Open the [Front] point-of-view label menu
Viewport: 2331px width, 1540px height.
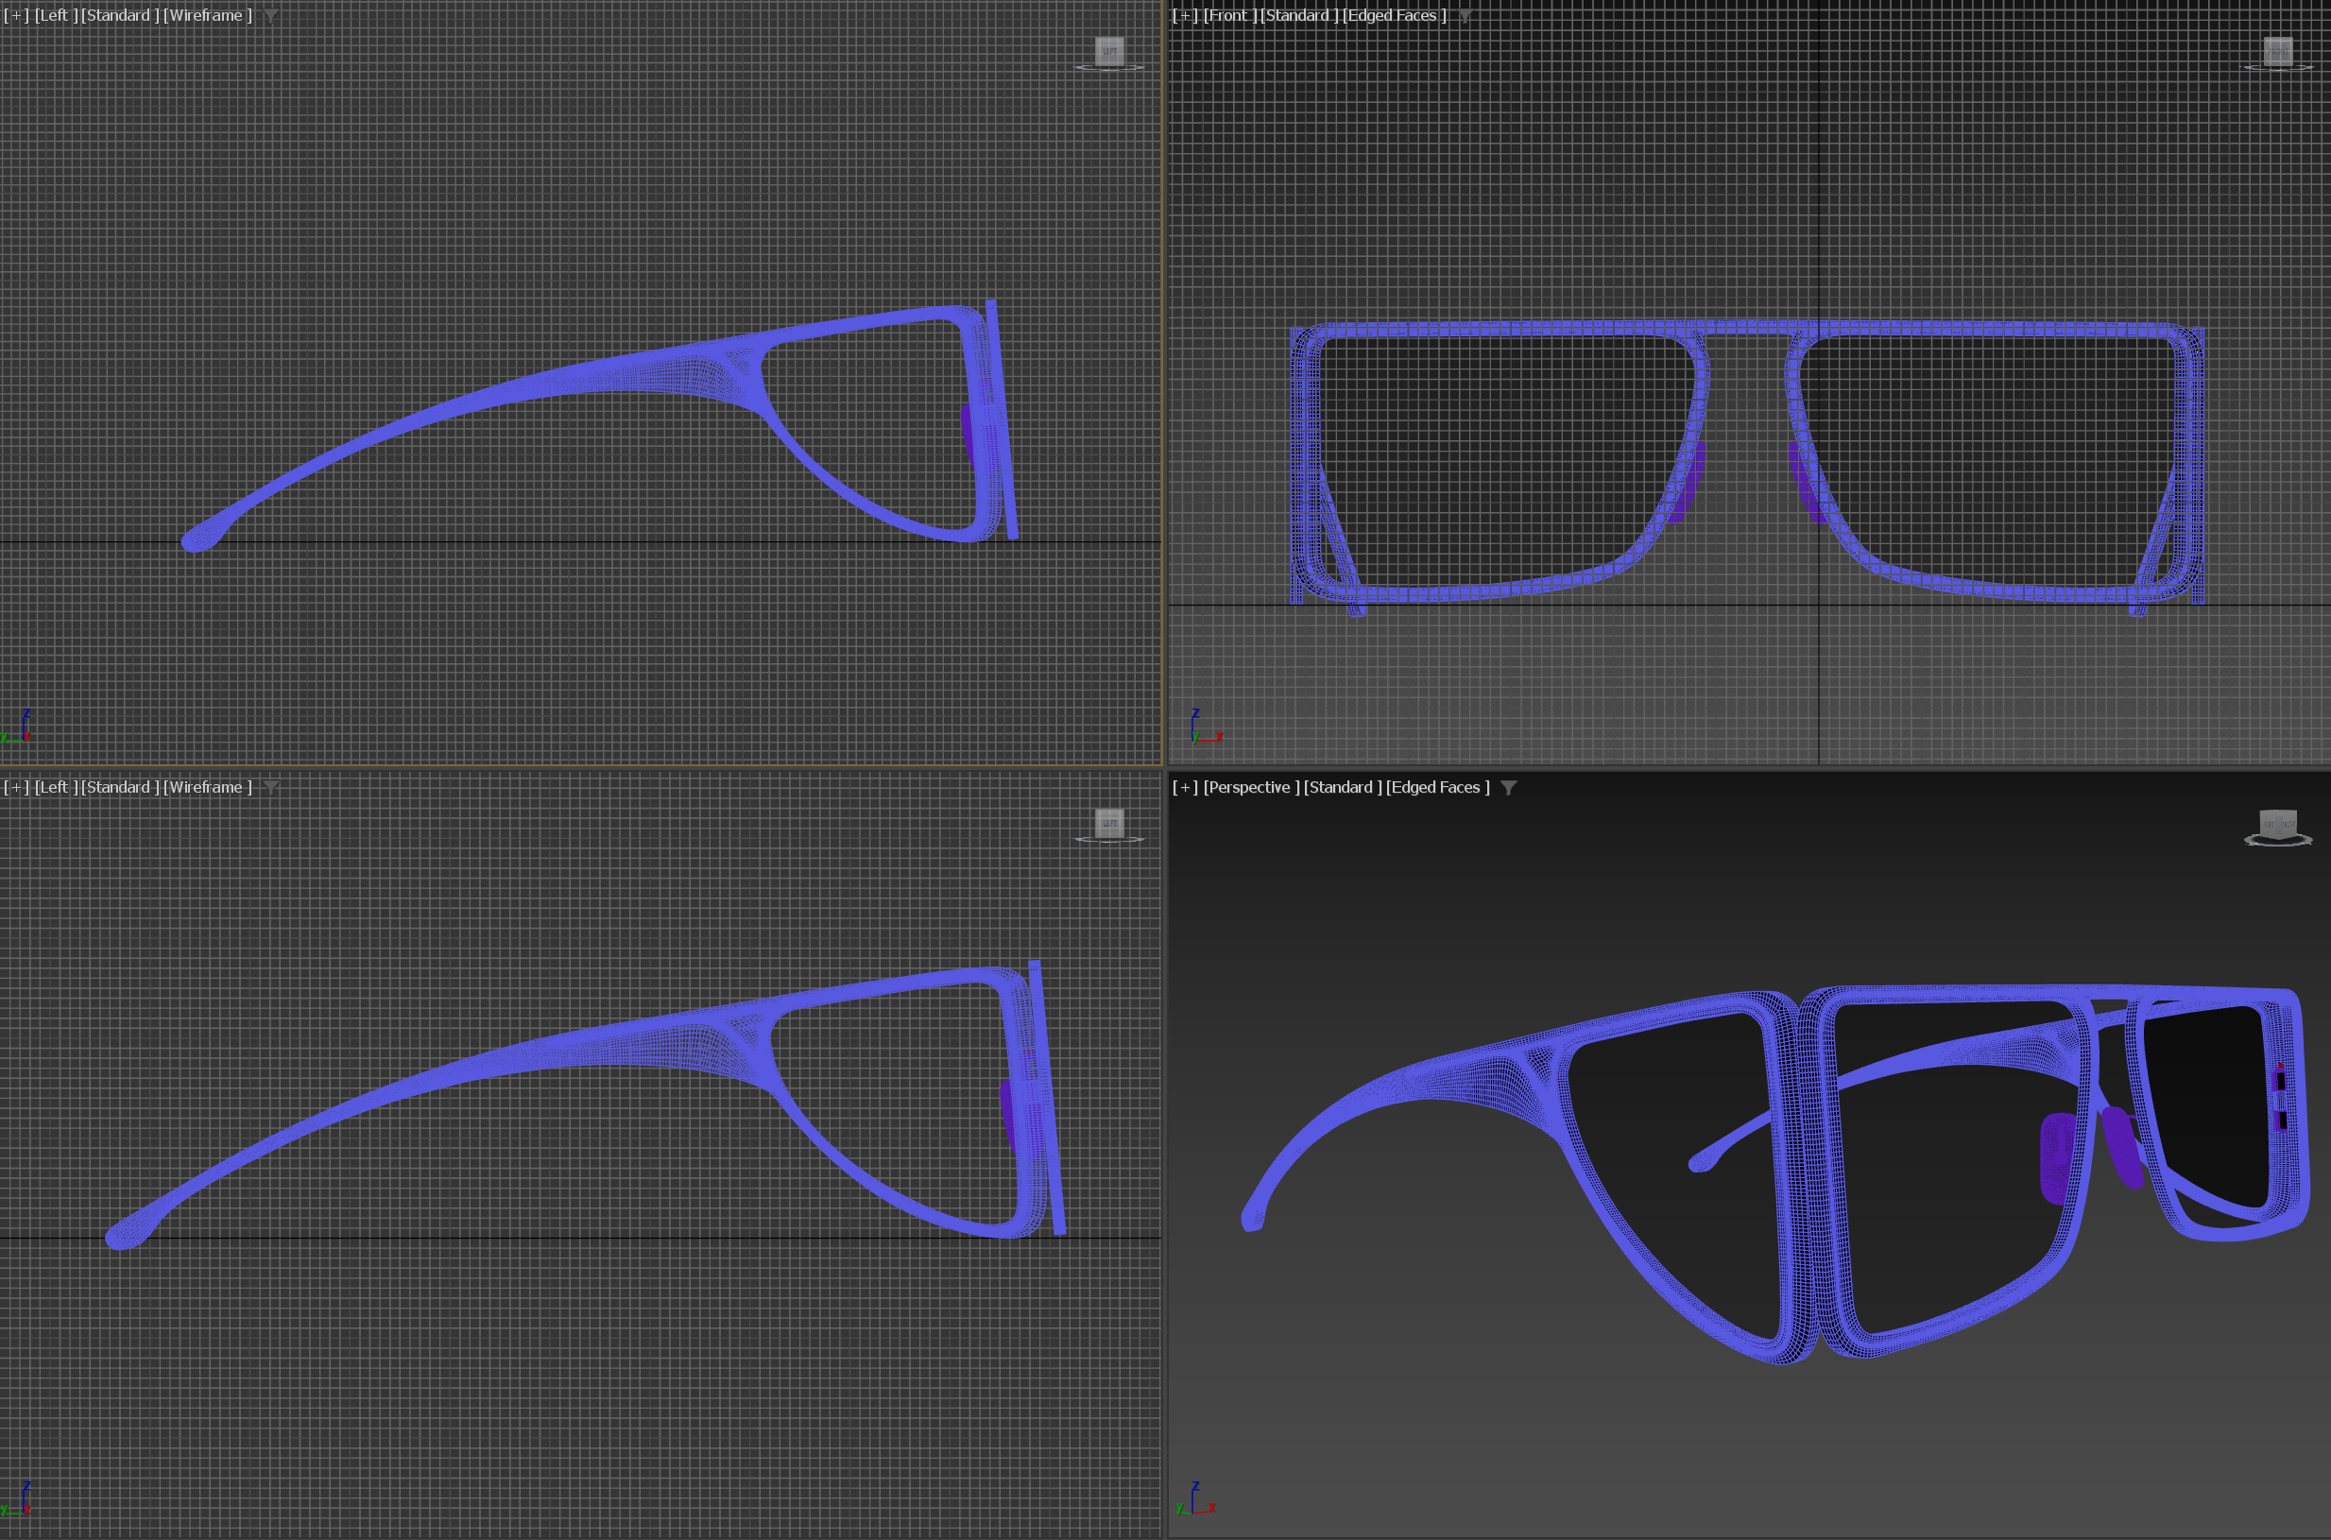point(1229,16)
